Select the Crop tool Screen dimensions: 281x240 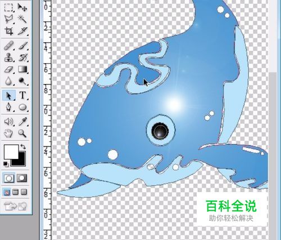pos(8,31)
